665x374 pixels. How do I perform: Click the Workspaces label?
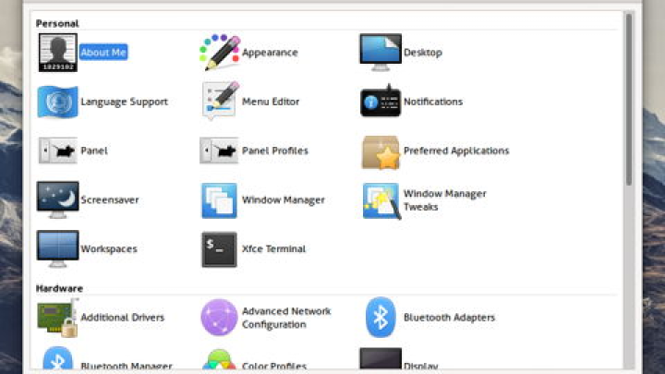tap(109, 249)
